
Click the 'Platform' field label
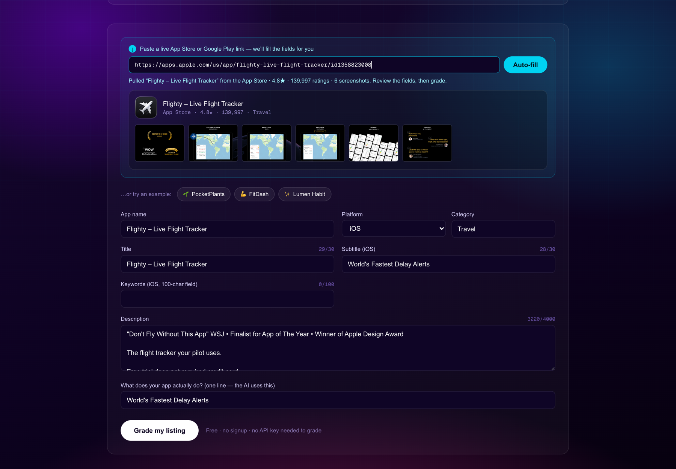(x=352, y=214)
